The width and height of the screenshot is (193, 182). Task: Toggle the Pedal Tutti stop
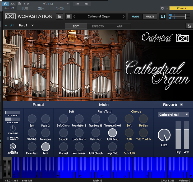coord(45,147)
